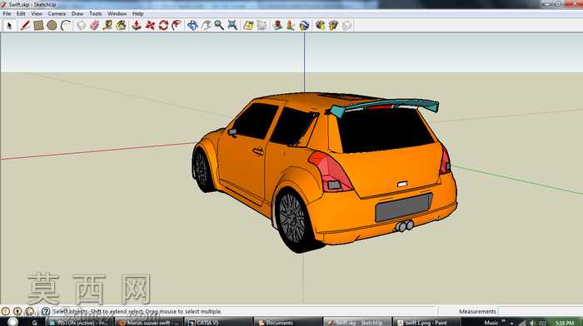Open the Draw menu

point(77,14)
